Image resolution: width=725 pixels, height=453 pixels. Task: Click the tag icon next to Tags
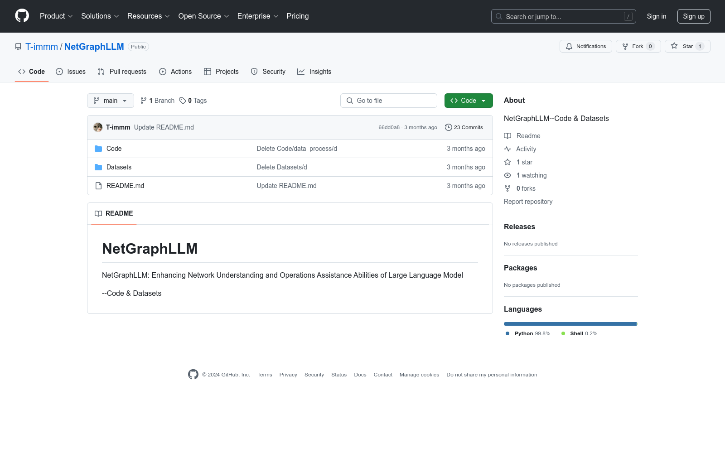coord(183,101)
